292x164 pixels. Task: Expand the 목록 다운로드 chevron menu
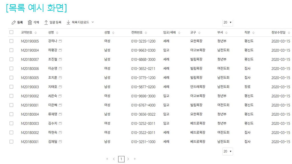tap(93, 22)
